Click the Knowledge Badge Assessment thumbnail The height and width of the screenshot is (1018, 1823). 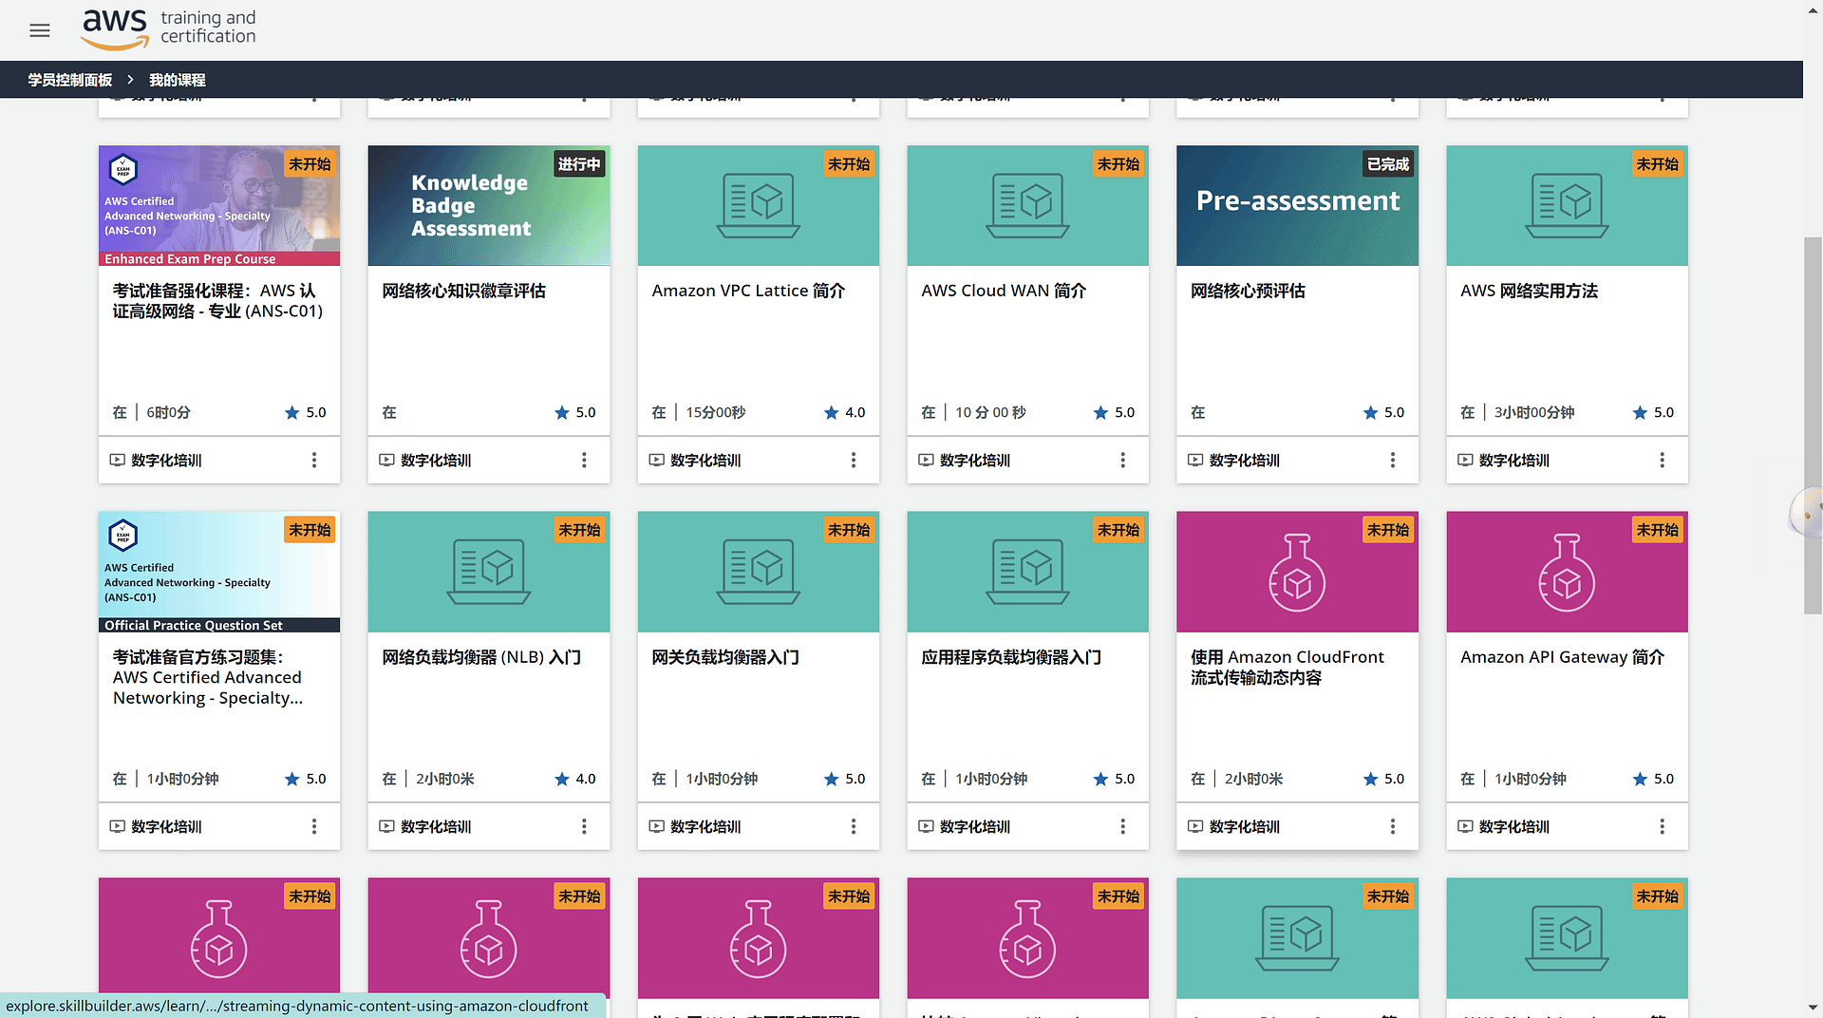pyautogui.click(x=488, y=206)
